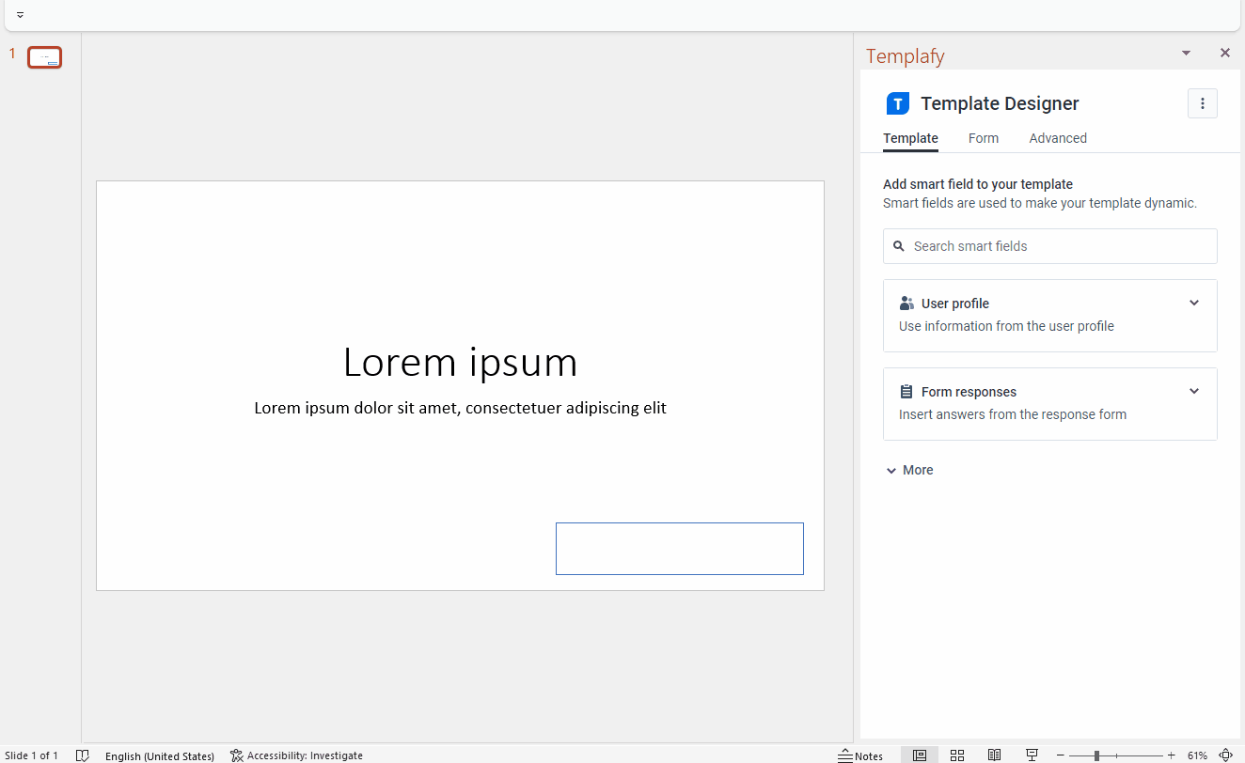
Task: Start the Slide Show from the status bar
Action: [1032, 755]
